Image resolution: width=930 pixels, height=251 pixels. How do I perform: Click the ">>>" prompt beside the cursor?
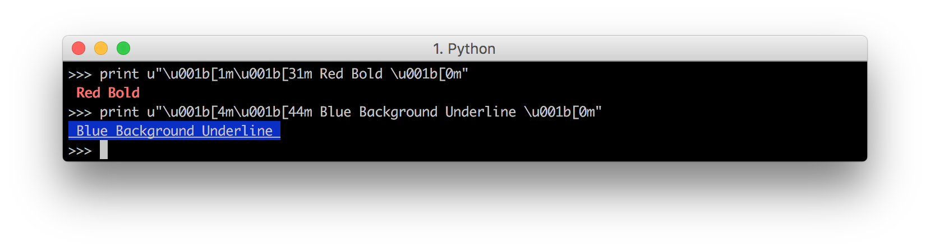pos(80,151)
